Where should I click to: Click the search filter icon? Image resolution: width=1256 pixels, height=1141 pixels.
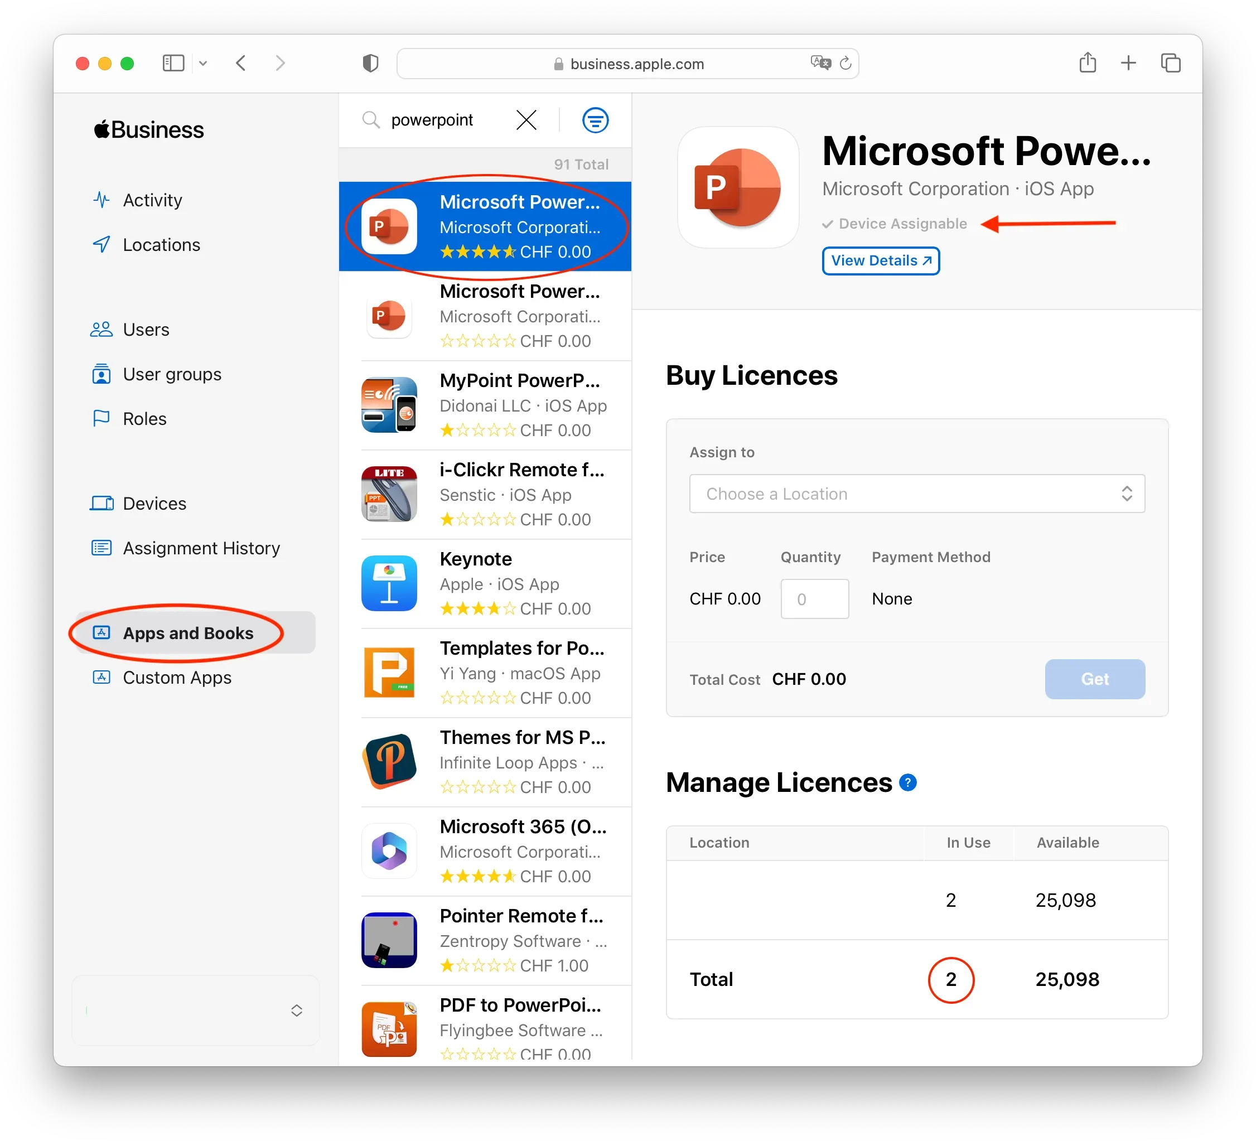coord(595,119)
